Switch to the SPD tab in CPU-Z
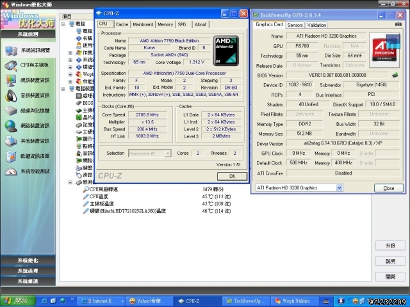 (x=182, y=24)
